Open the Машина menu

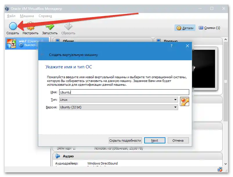[x=26, y=16]
